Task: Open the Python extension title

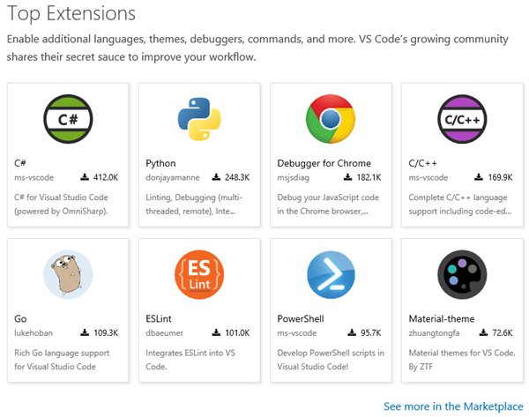Action: point(160,163)
